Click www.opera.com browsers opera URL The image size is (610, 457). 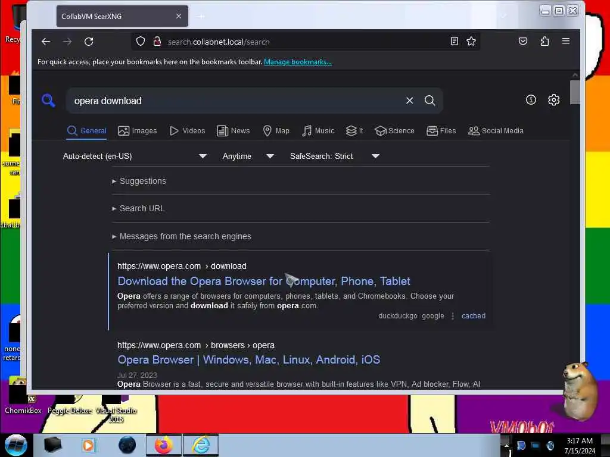[x=195, y=345]
